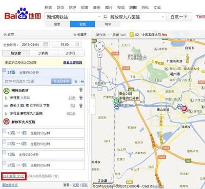This screenshot has width=205, height=189.
Task: Open the dropdown arrow of the 解放军九八医院 field
Action: (162, 17)
